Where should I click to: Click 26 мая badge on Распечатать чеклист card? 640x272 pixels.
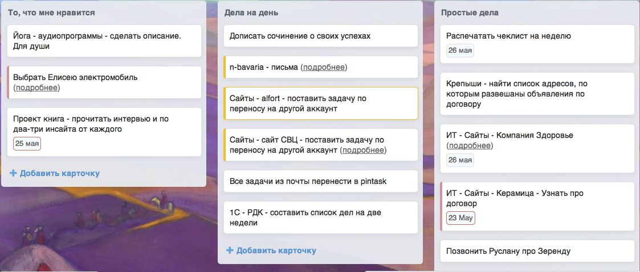(460, 51)
